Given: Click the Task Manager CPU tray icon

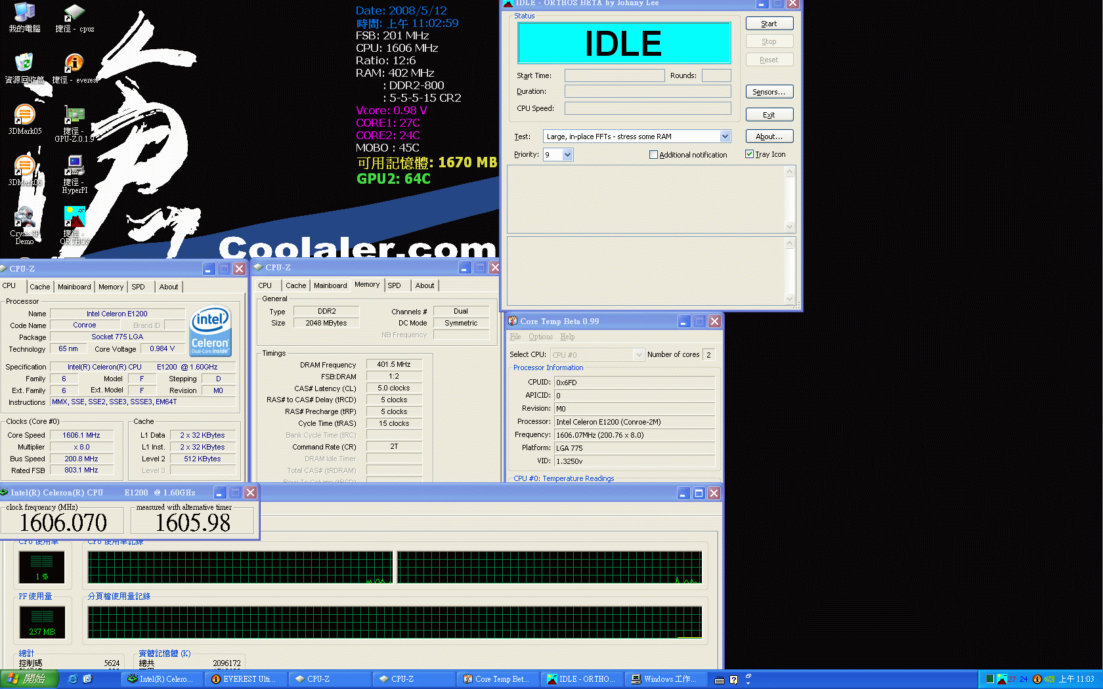Looking at the screenshot, I should click(990, 679).
